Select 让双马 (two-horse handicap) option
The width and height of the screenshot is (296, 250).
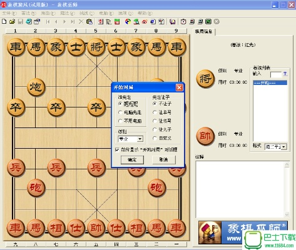pos(162,121)
